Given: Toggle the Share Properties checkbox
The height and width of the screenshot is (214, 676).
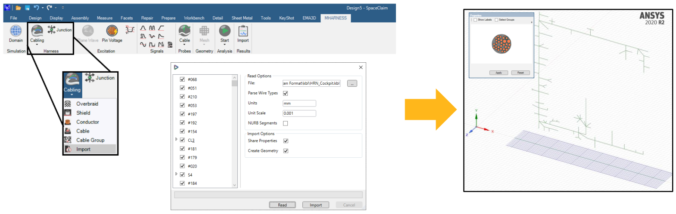Looking at the screenshot, I should [286, 141].
